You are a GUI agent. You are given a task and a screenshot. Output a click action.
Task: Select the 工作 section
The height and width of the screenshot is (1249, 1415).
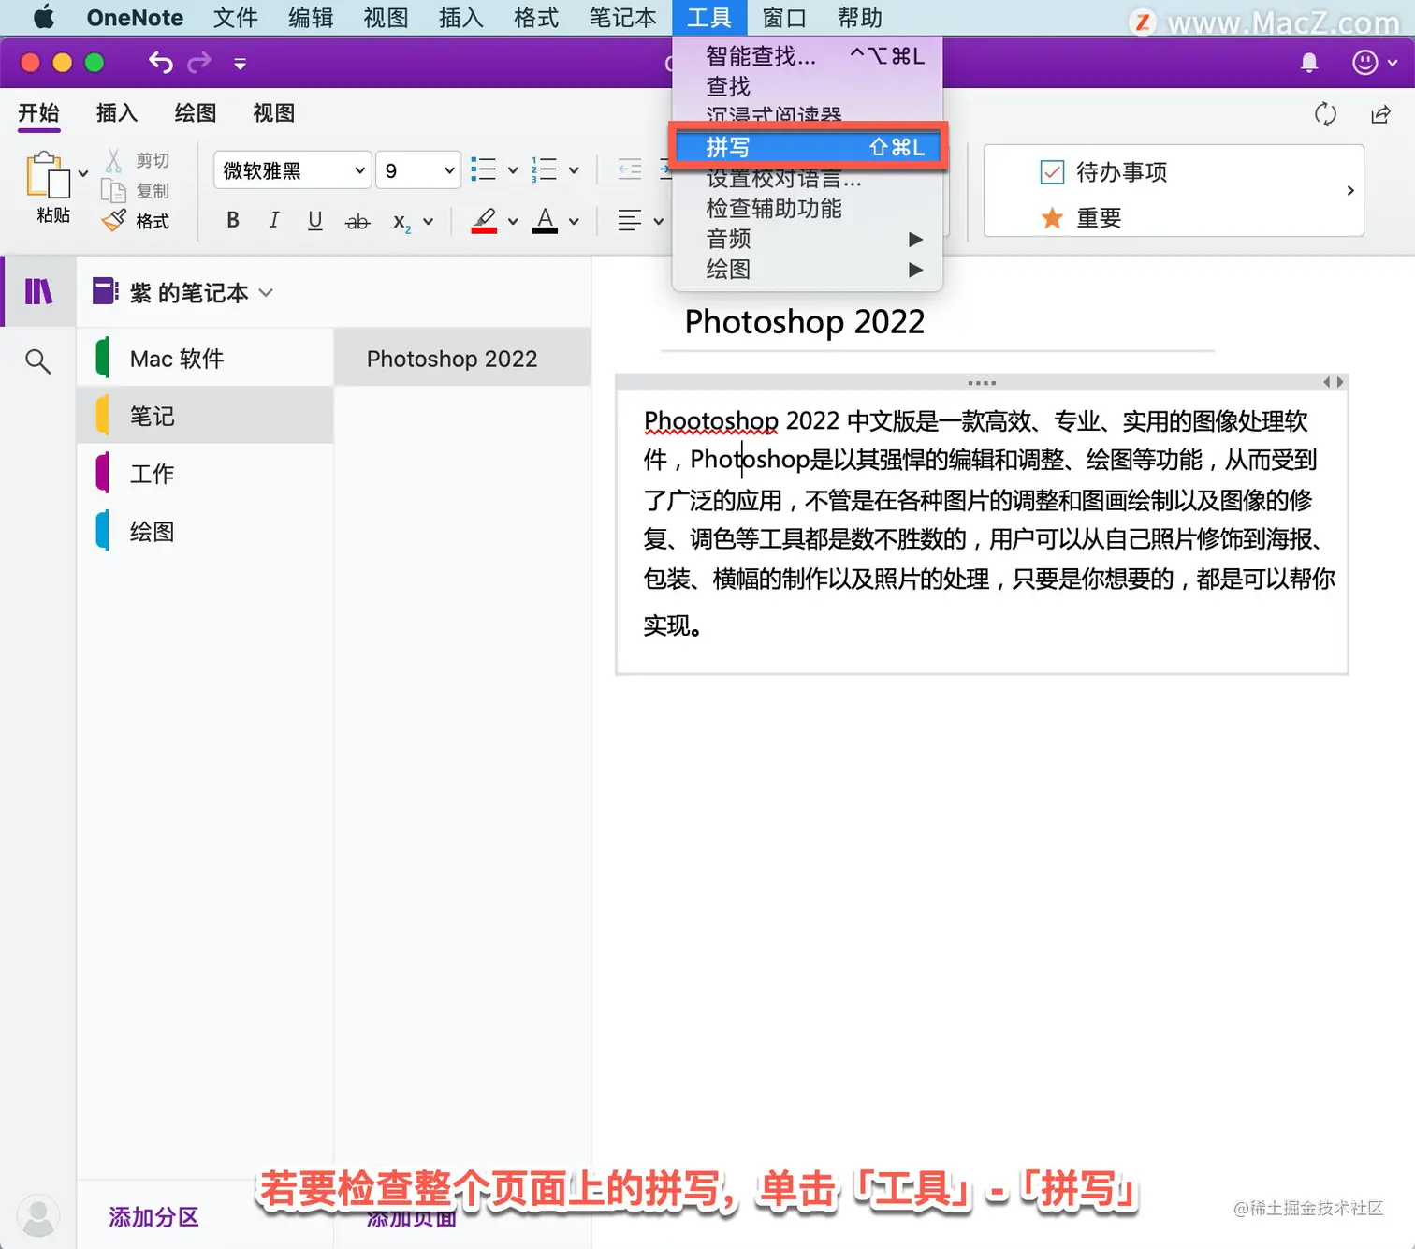[205, 474]
